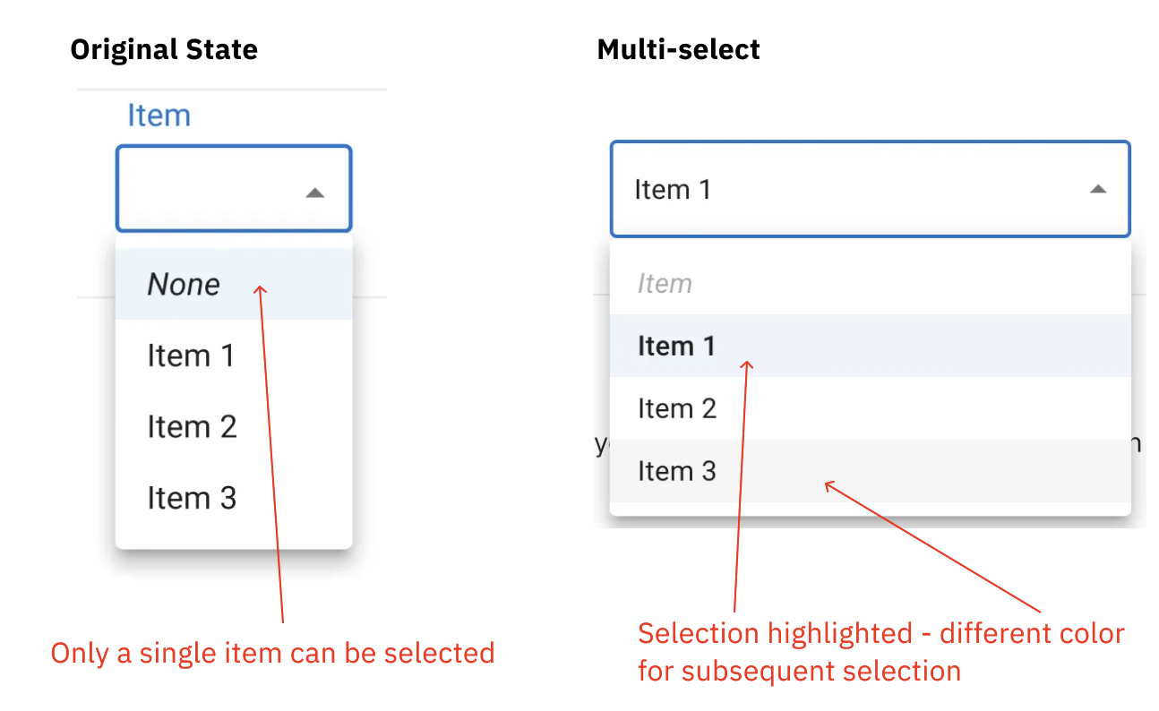Choose Item 1 in the Original State list

point(191,355)
